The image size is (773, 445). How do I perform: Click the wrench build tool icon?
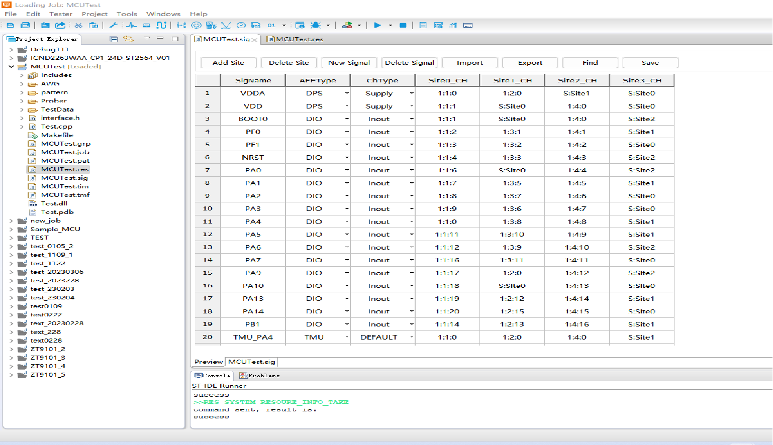coord(114,25)
